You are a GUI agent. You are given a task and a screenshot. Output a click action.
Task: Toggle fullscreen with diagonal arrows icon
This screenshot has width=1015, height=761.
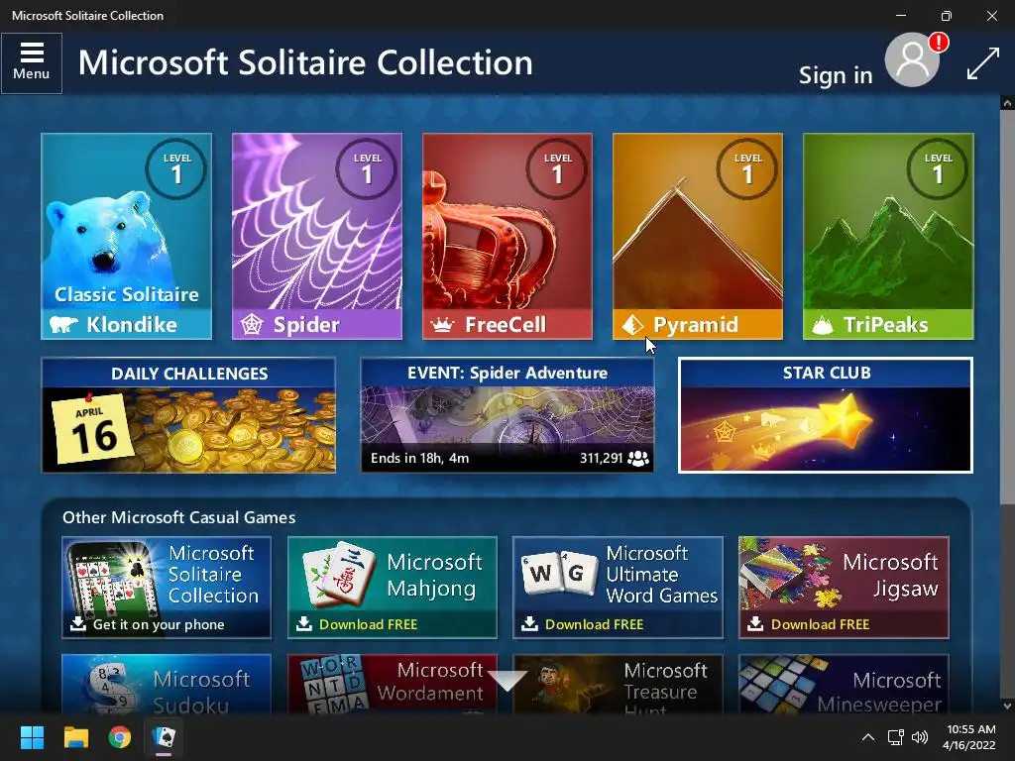click(x=982, y=64)
